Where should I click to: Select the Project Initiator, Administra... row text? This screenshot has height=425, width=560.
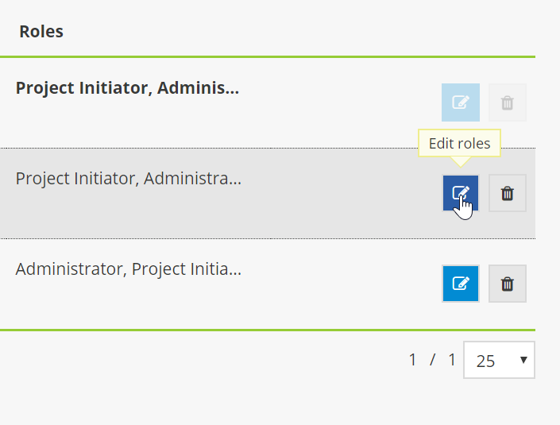[x=129, y=178]
